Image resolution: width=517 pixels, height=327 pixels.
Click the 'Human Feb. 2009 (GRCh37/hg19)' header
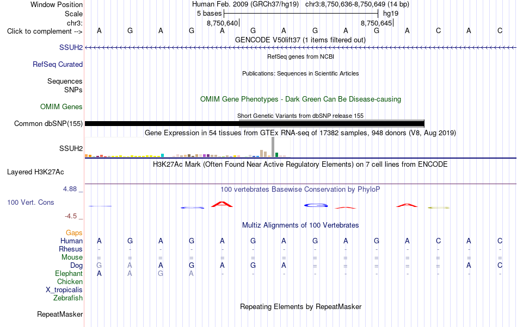pos(245,4)
